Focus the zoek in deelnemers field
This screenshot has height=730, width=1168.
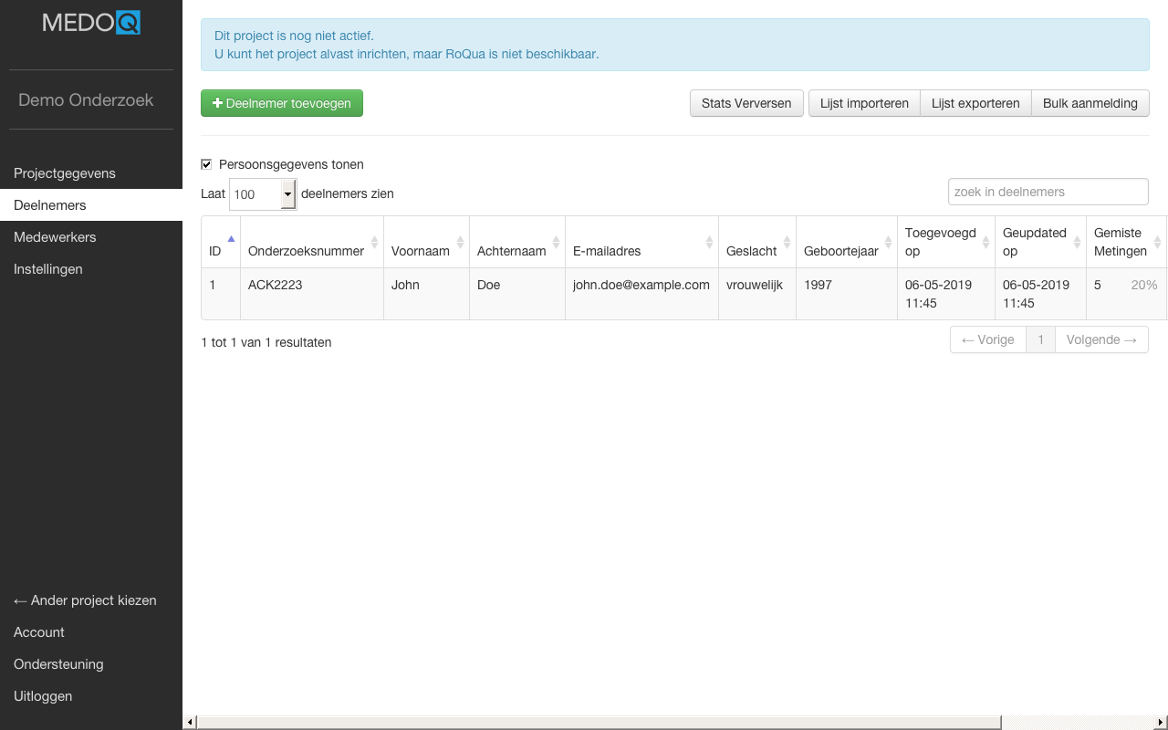(x=1048, y=192)
